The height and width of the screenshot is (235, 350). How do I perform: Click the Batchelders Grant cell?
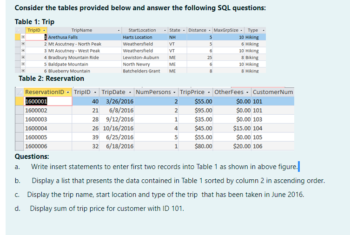tap(145, 71)
